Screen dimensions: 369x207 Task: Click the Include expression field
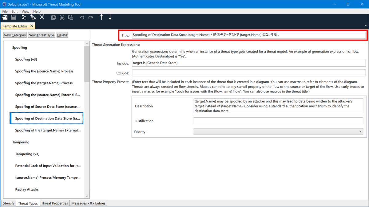click(249, 63)
